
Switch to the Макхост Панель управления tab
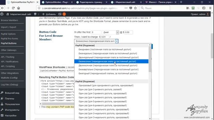click(161, 2)
